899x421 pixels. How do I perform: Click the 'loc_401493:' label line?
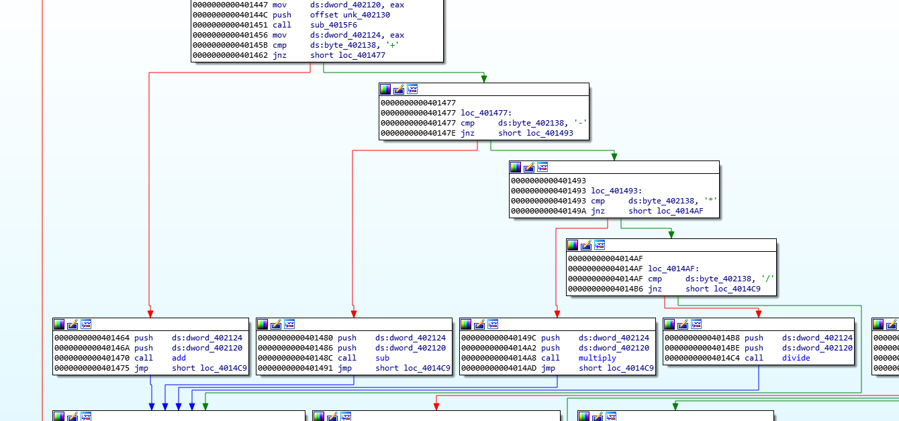(x=577, y=191)
